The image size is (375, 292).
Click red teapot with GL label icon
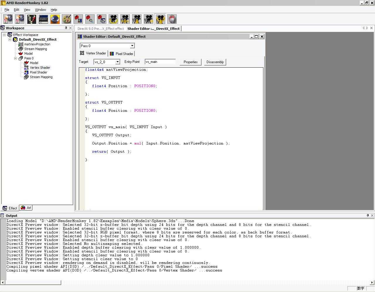point(90,19)
